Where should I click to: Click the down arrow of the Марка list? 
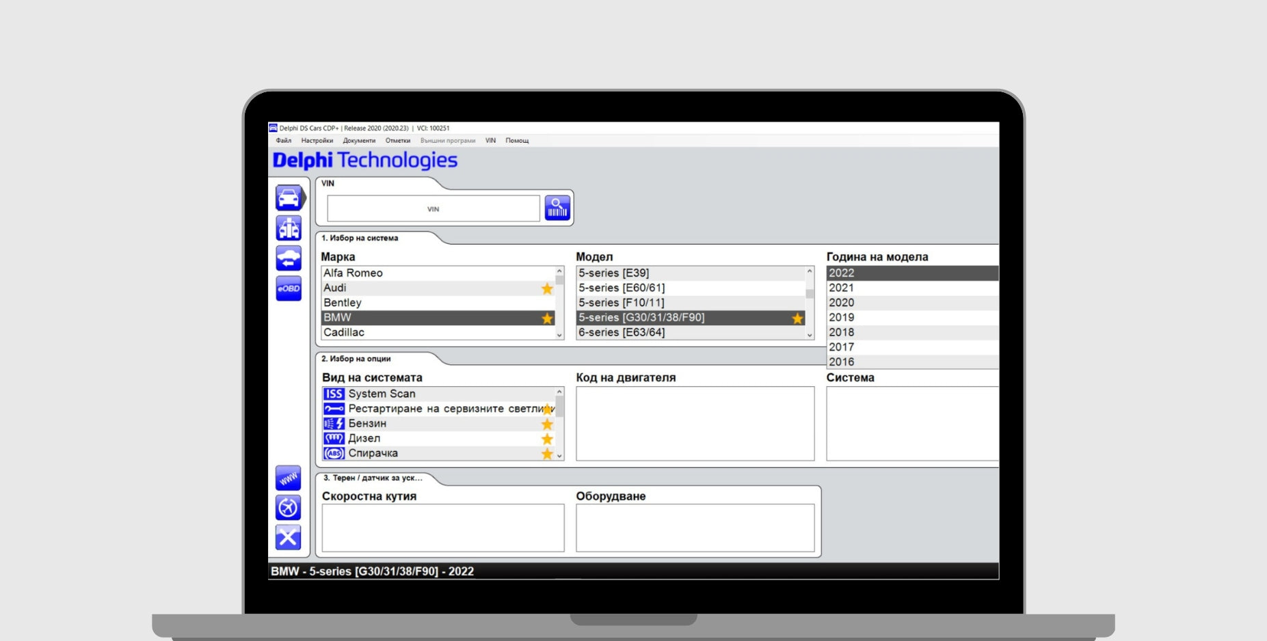[559, 335]
